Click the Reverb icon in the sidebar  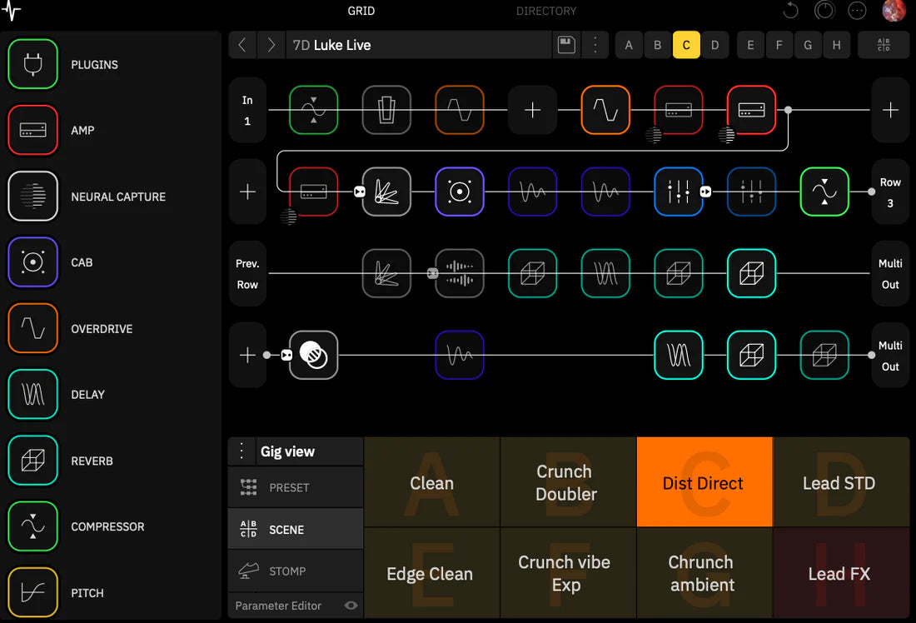pos(33,461)
